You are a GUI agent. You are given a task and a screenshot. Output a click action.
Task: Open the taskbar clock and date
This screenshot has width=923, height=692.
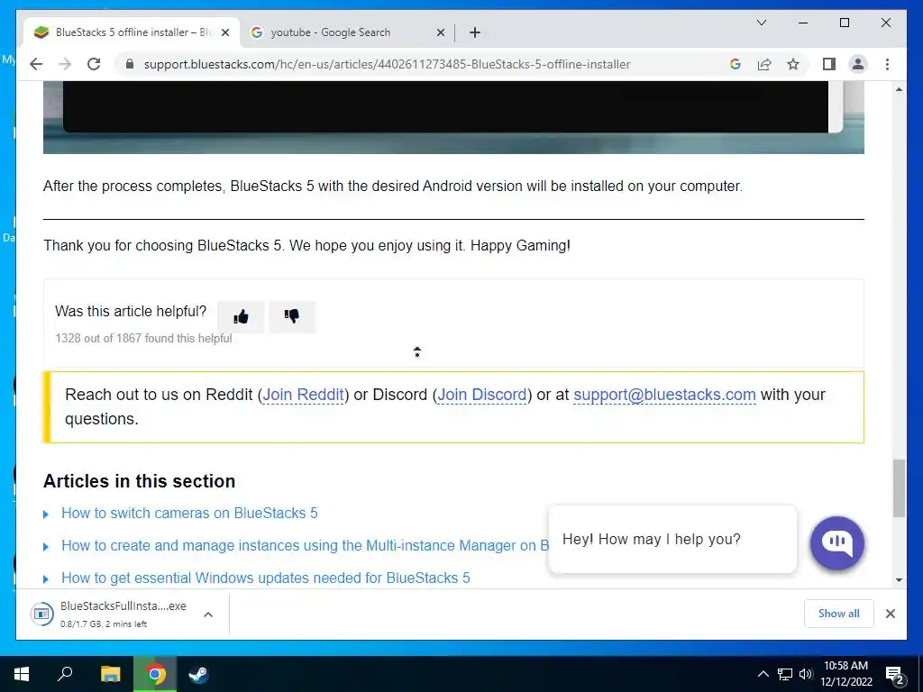coord(845,674)
